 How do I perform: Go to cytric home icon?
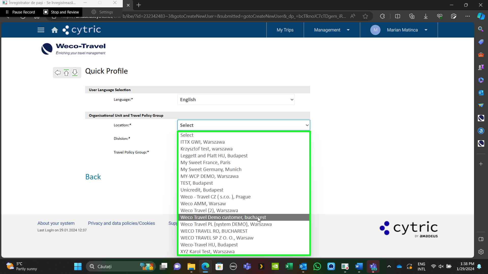pyautogui.click(x=54, y=30)
